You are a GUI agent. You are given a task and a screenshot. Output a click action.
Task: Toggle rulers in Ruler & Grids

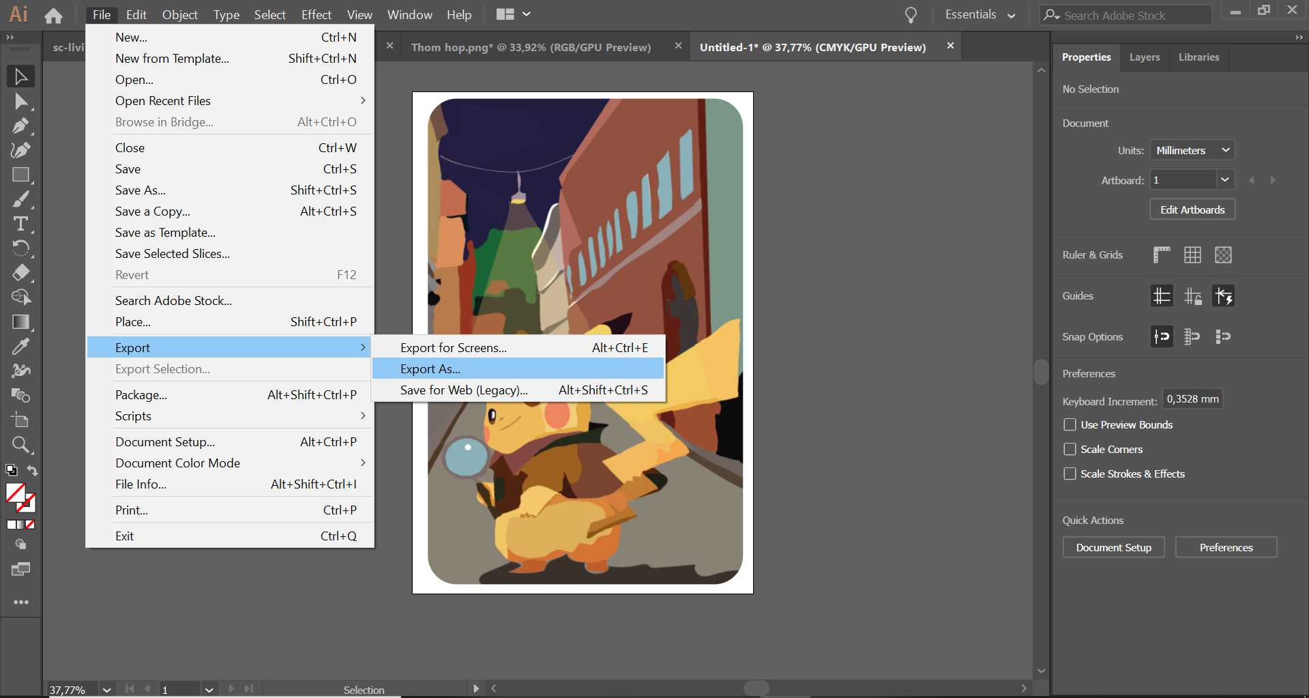click(1162, 255)
